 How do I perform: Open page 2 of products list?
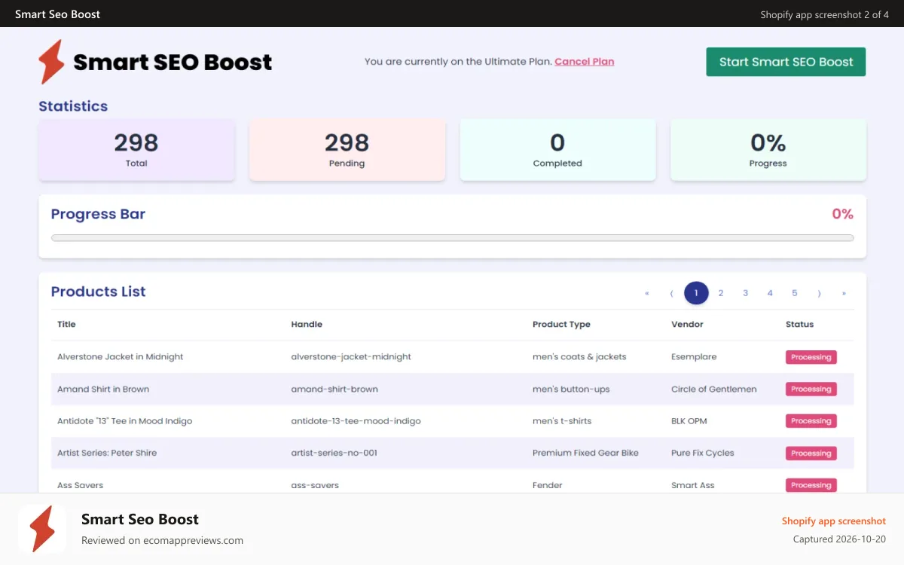(721, 293)
